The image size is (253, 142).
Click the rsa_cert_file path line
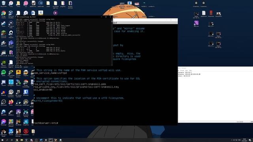point(70,84)
